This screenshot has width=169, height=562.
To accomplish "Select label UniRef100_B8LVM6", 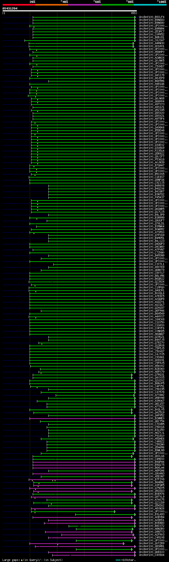I will (152, 276).
